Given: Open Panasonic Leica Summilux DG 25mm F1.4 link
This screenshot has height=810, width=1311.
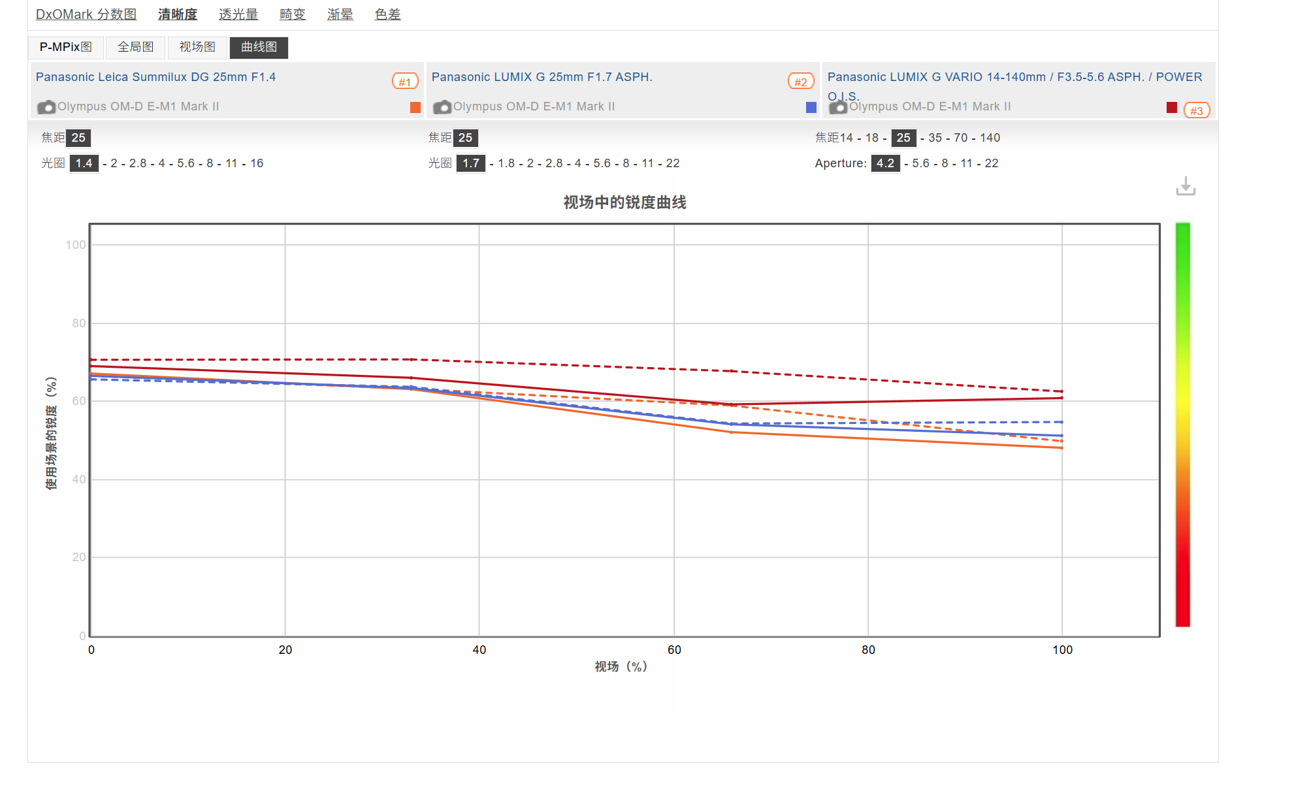Looking at the screenshot, I should [155, 77].
